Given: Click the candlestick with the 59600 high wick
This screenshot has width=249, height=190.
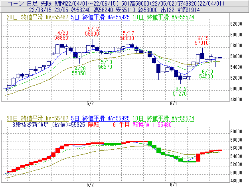Looking at the screenshot, I should [93, 44].
